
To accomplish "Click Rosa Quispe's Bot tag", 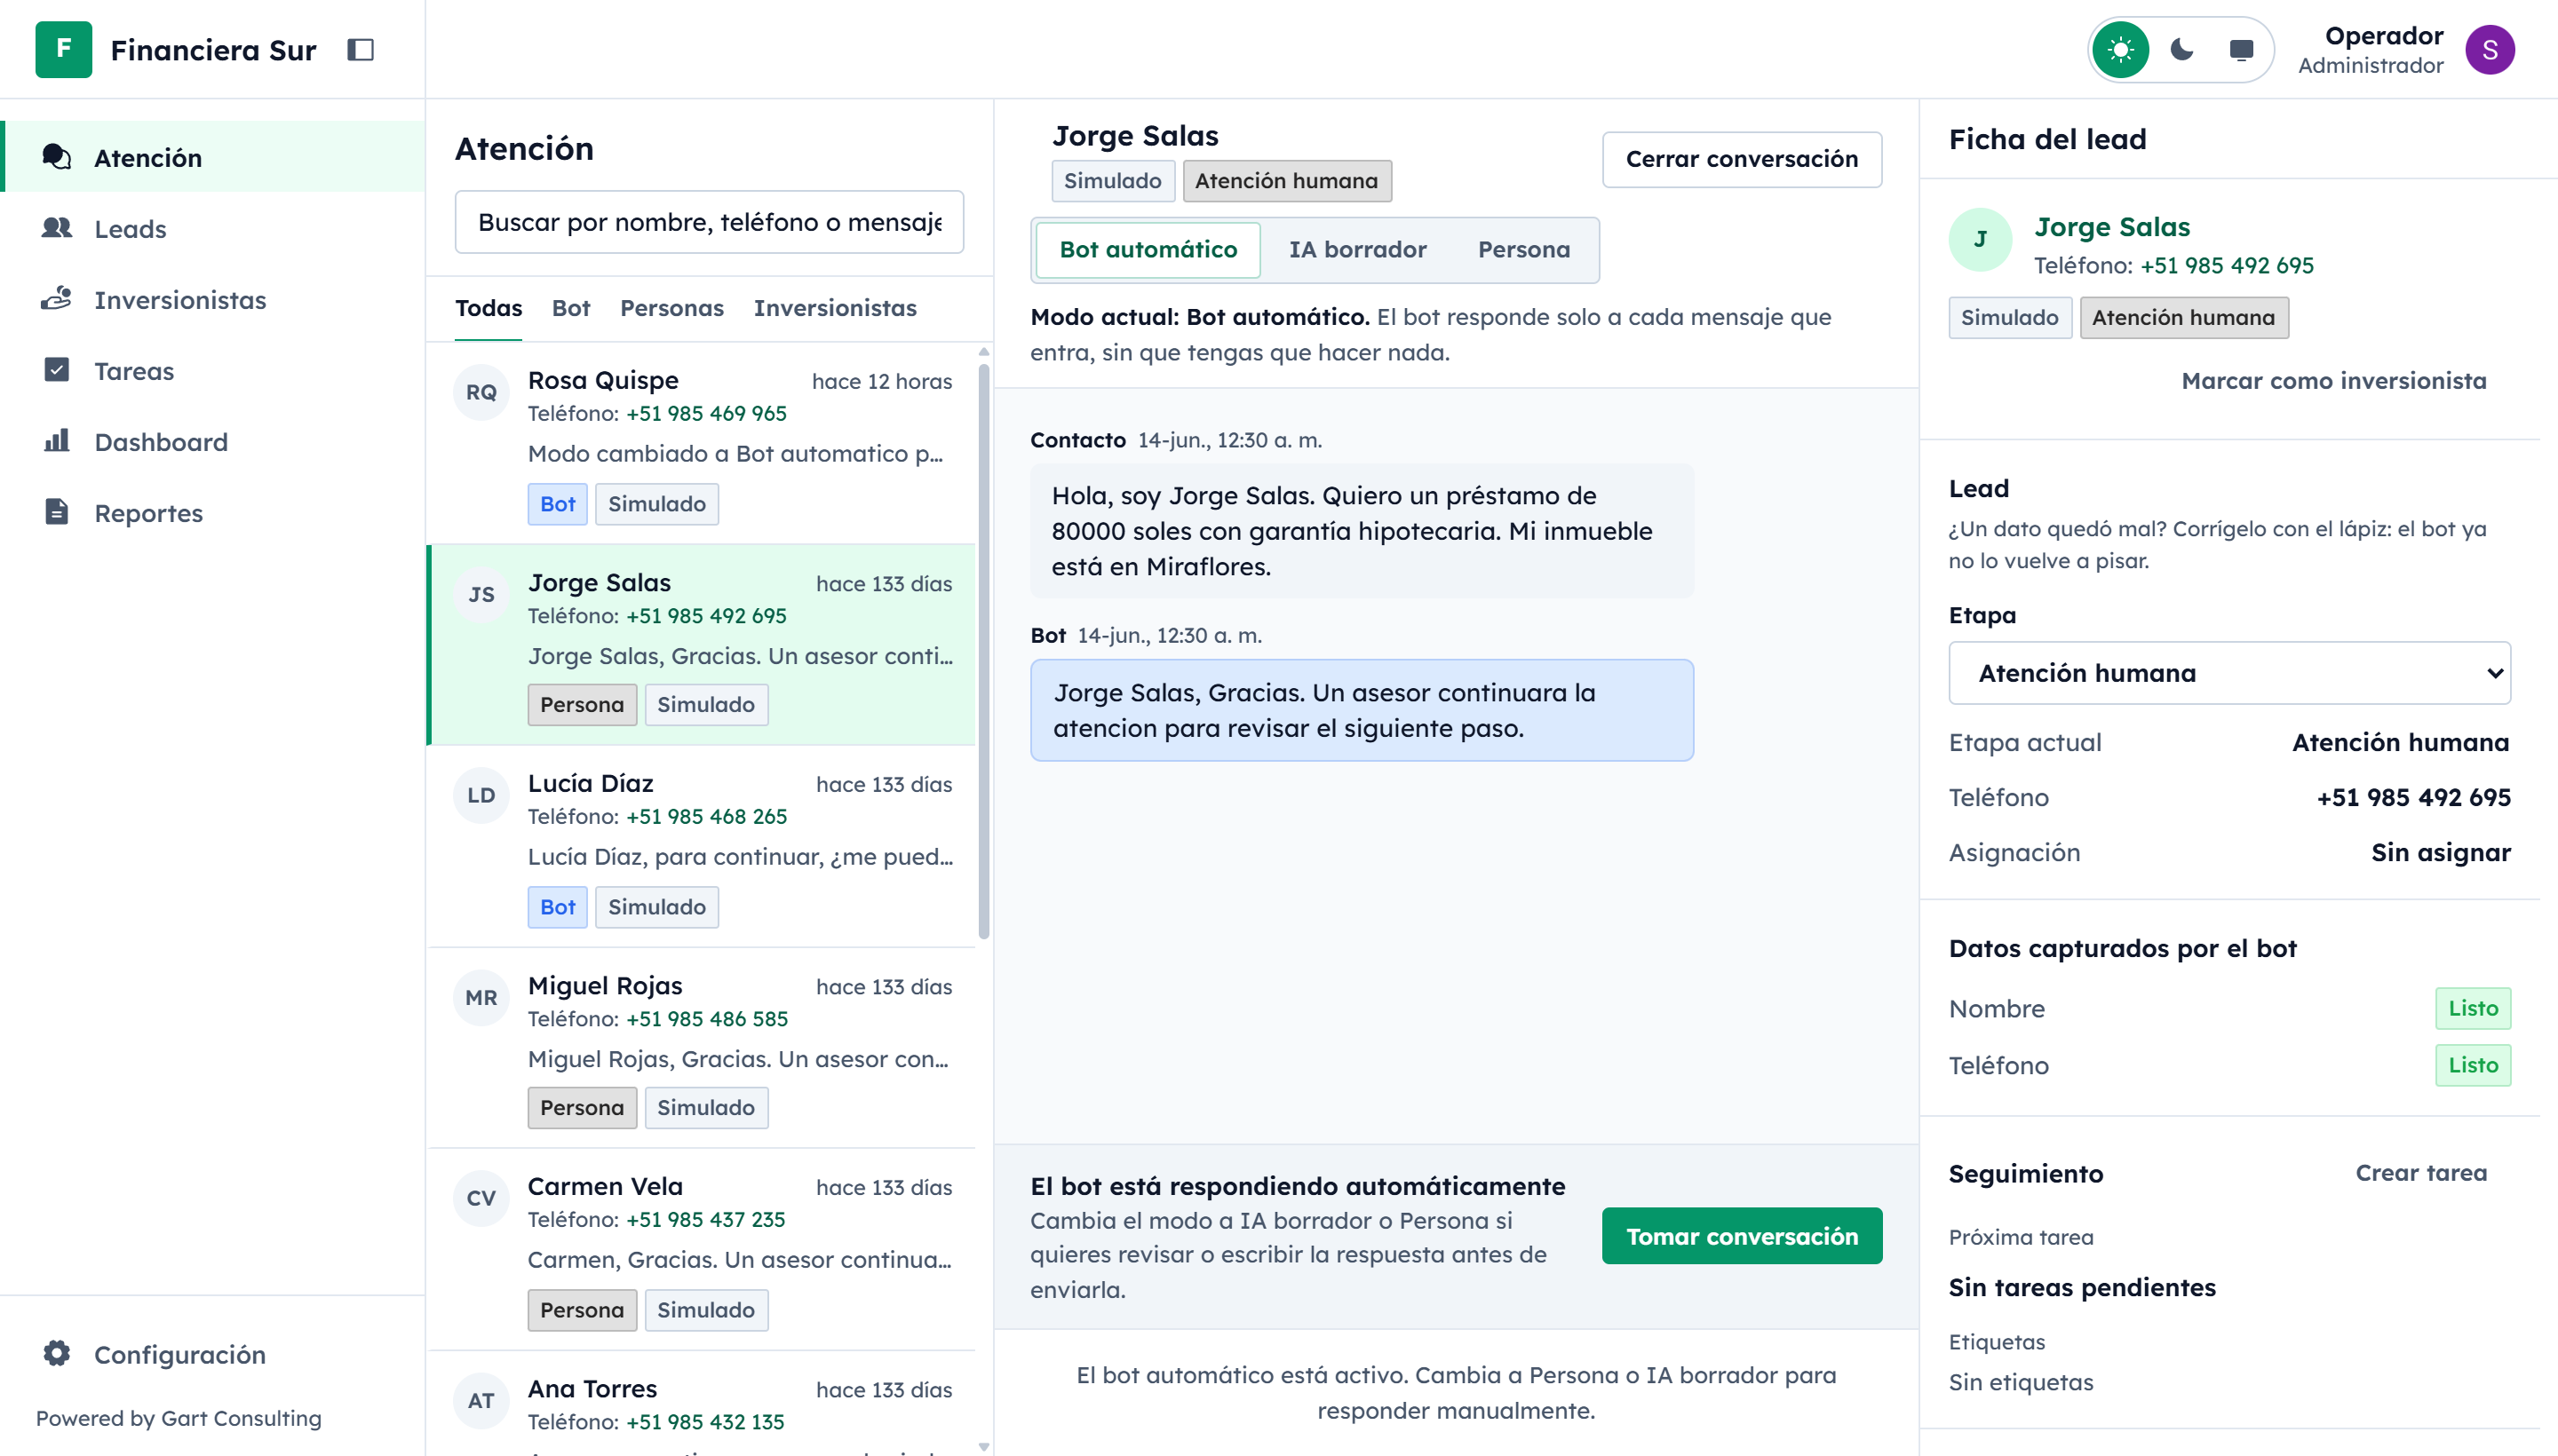I will (x=557, y=504).
